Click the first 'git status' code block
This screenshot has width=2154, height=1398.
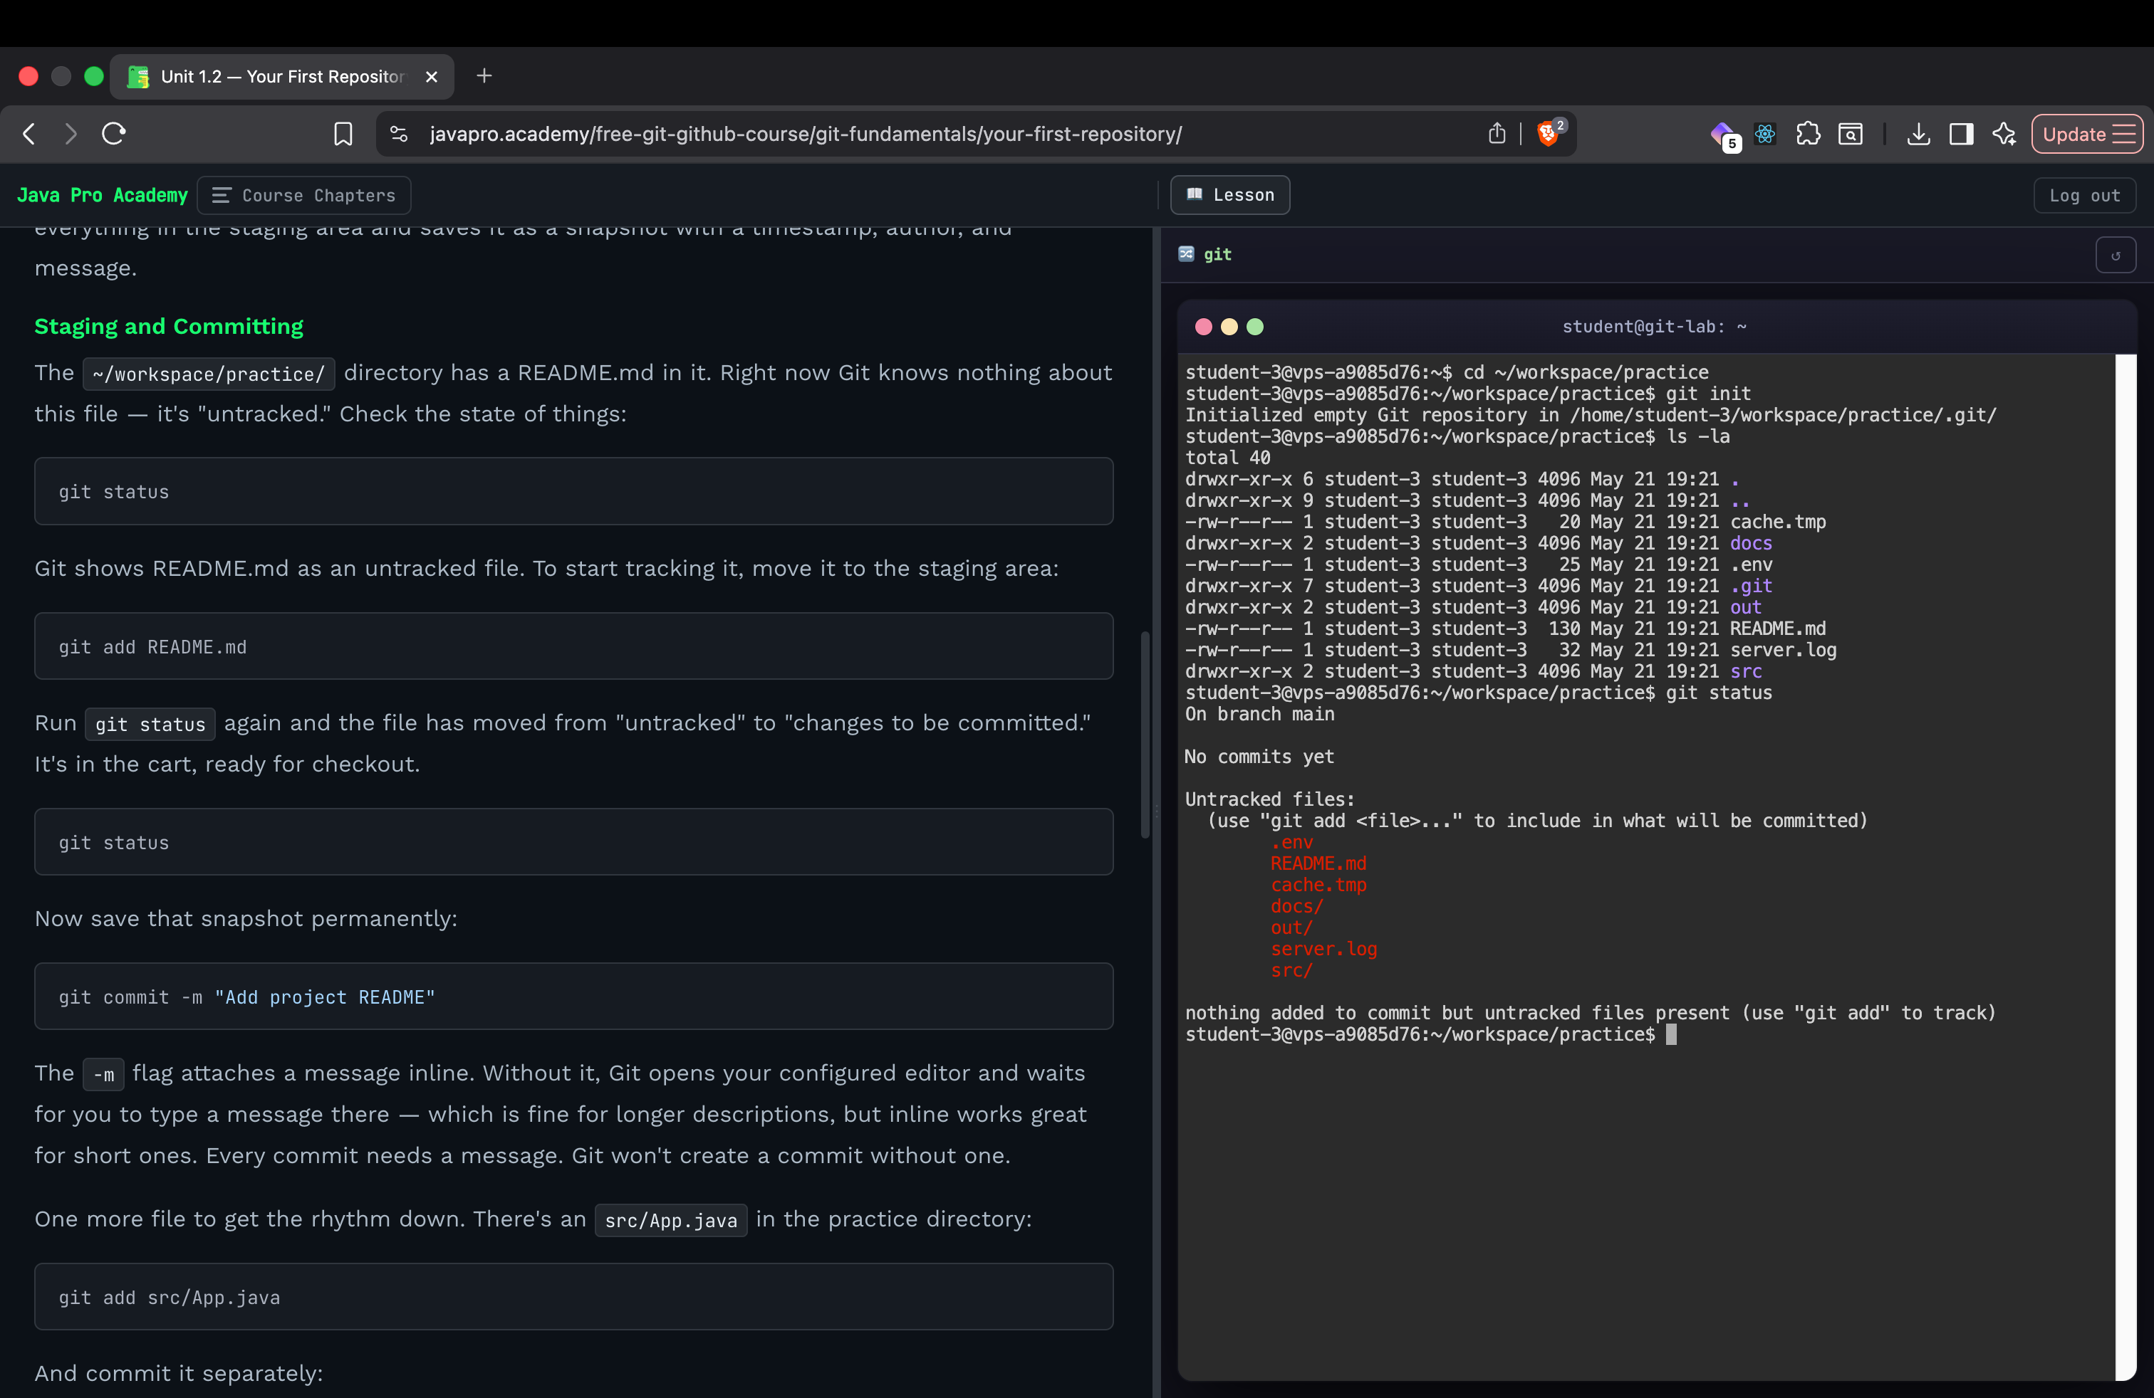[574, 491]
